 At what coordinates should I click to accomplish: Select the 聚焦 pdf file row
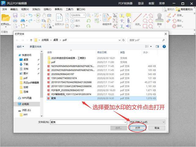(101, 98)
